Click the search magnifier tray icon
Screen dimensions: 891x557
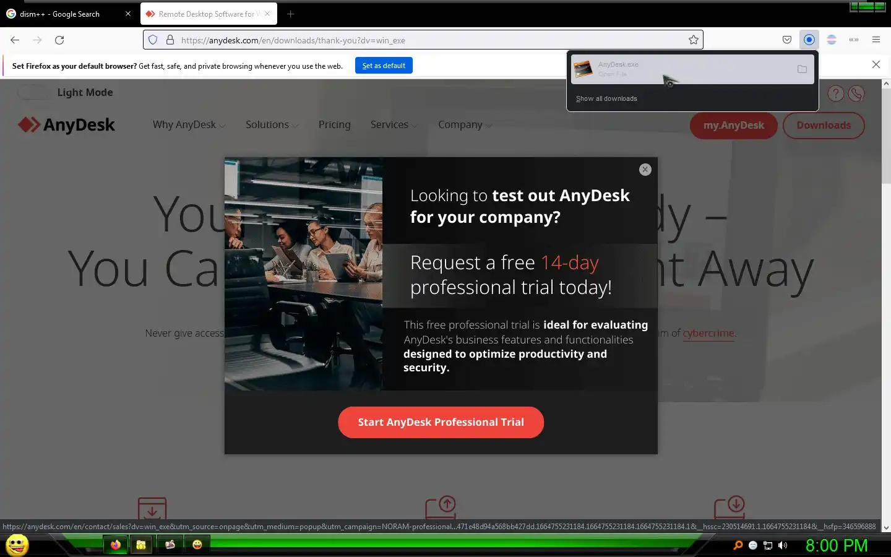(738, 545)
